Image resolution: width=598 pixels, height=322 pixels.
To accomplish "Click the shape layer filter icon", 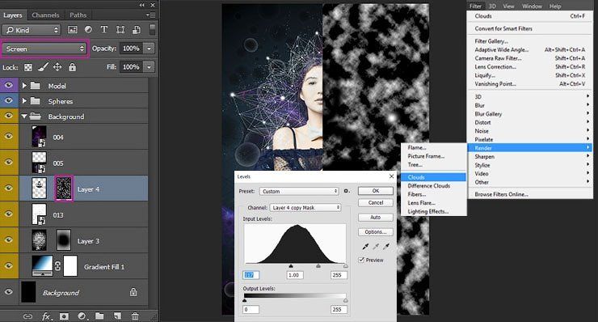I will (120, 30).
